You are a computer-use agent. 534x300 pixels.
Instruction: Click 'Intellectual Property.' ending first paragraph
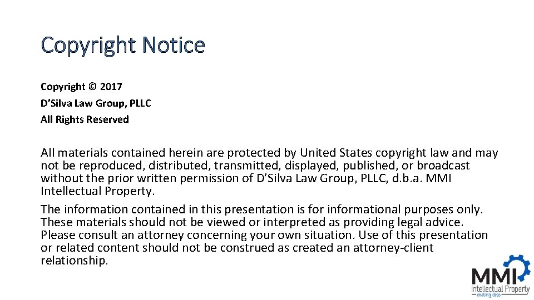pos(98,191)
